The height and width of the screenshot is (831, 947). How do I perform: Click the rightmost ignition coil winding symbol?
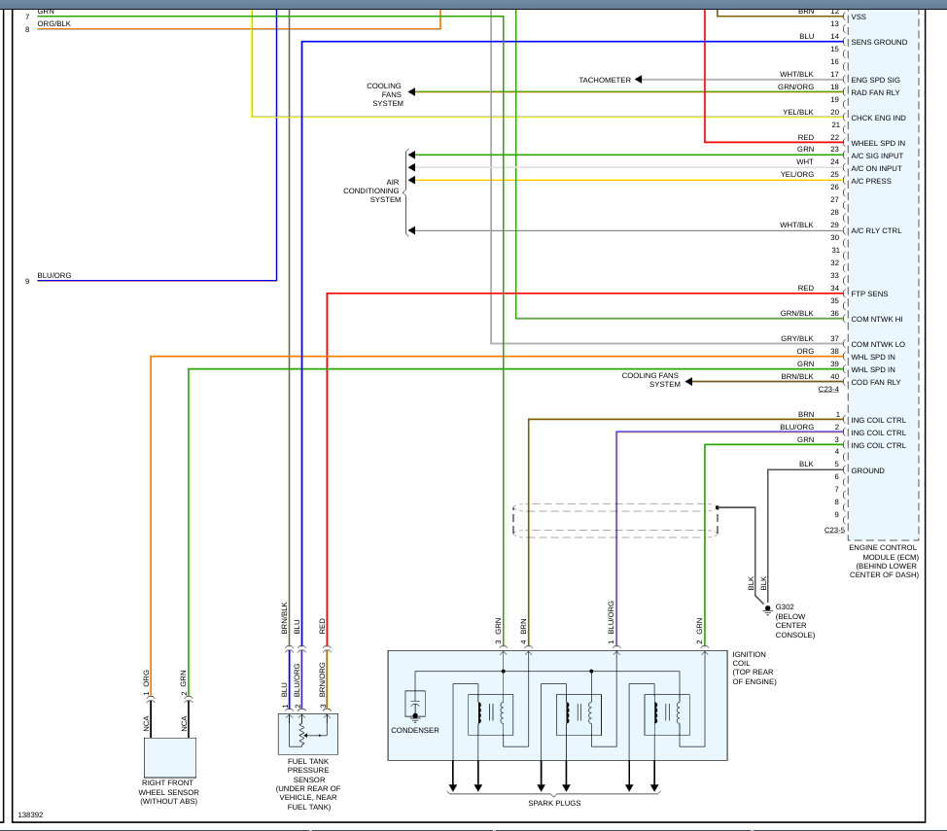click(x=667, y=714)
